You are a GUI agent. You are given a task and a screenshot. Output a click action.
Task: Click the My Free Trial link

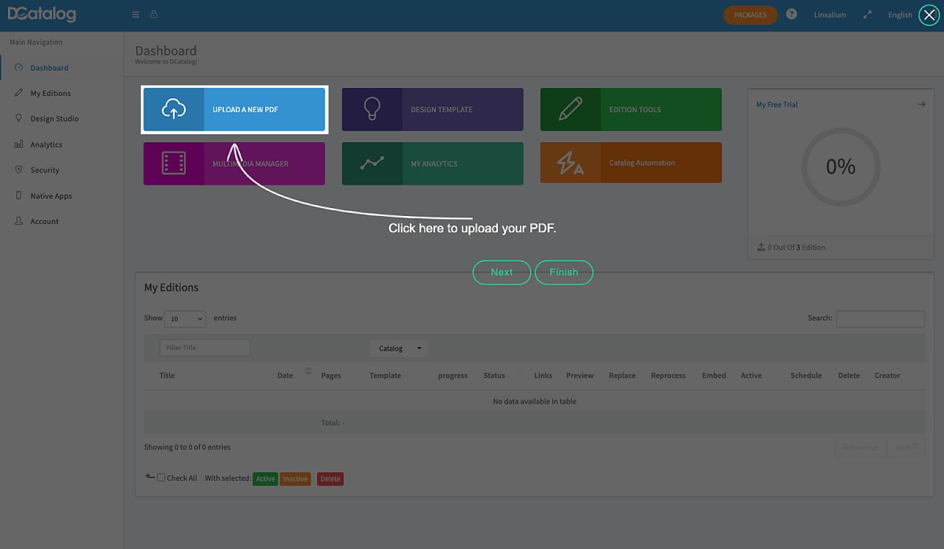point(777,104)
